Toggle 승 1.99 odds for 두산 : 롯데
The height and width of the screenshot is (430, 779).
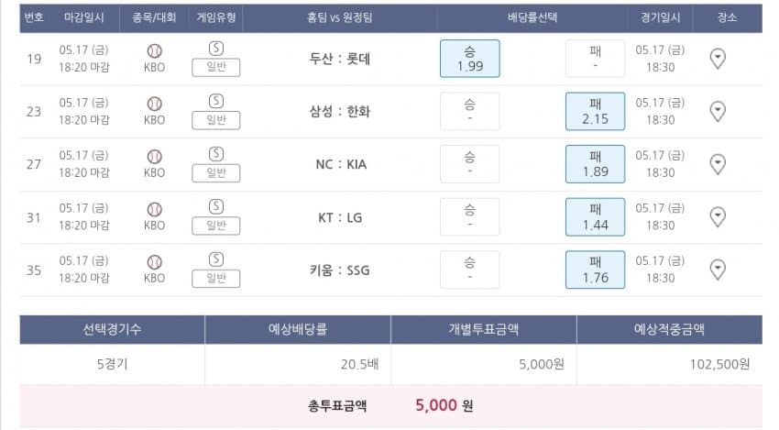coord(470,59)
